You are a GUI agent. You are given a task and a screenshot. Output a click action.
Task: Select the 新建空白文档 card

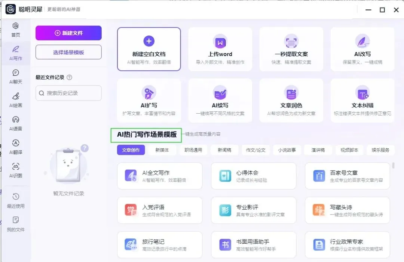(x=149, y=49)
